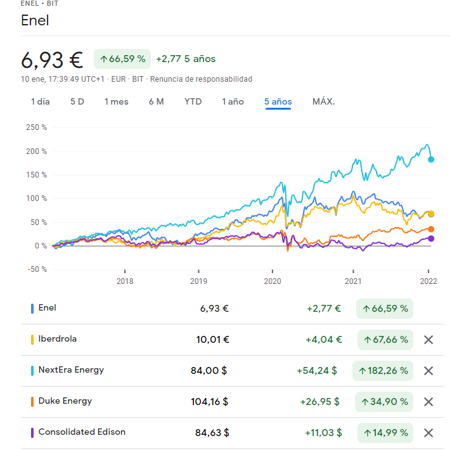Click the orange Duke Energy endpoint dot
The image size is (450, 450).
point(431,229)
